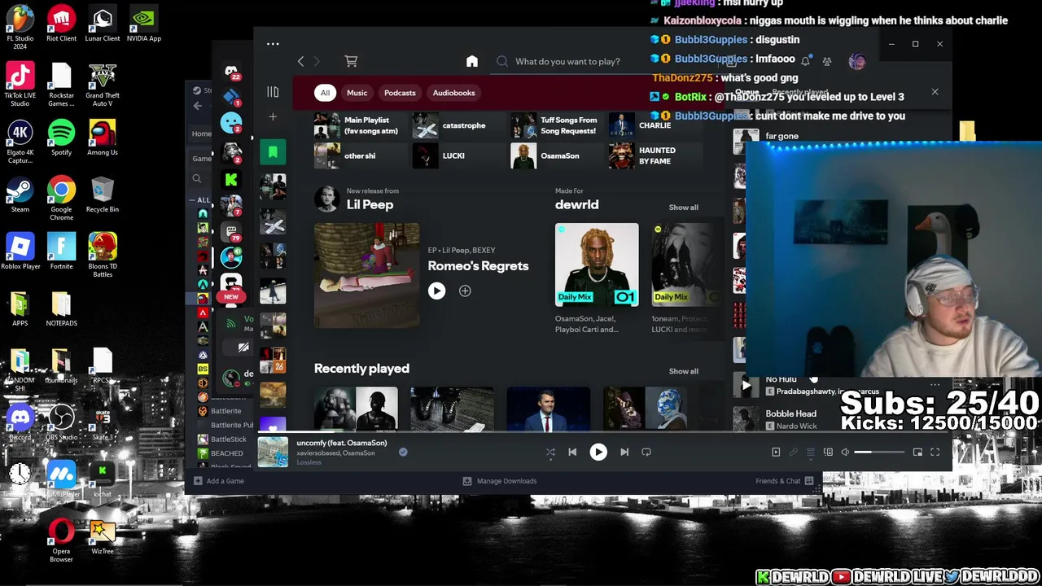Open the three-dot Spotify menu
The image size is (1042, 586).
pos(273,44)
